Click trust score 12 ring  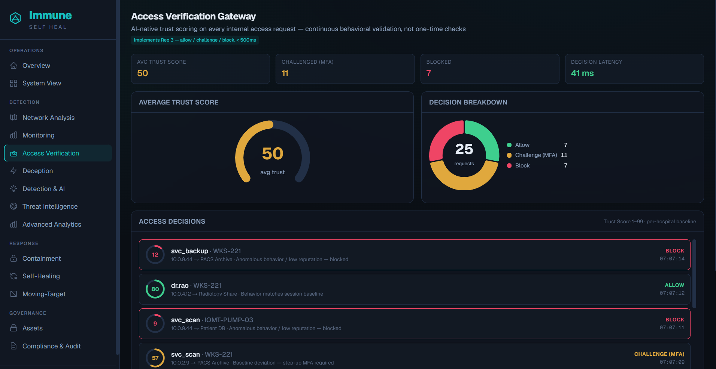(x=155, y=255)
